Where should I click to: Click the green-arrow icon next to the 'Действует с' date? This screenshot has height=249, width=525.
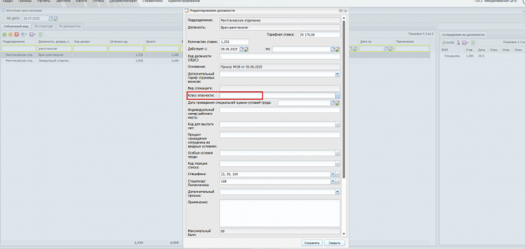pyautogui.click(x=246, y=49)
